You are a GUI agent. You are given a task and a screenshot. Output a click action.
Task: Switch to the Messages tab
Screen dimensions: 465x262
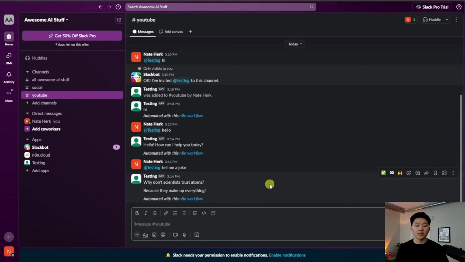click(143, 32)
